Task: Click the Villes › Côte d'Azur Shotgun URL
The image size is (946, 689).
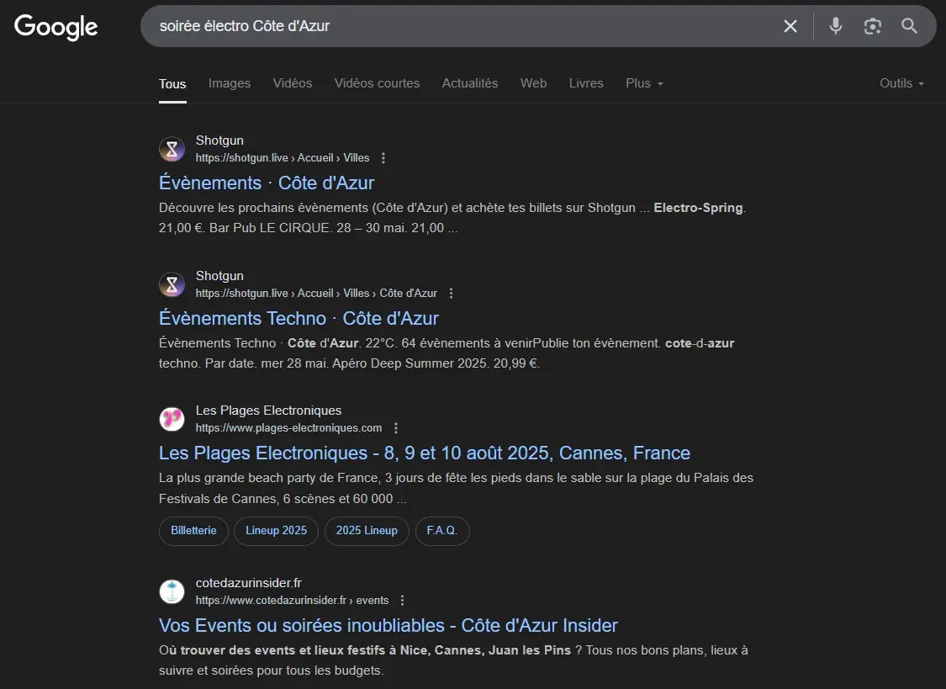Action: [316, 294]
